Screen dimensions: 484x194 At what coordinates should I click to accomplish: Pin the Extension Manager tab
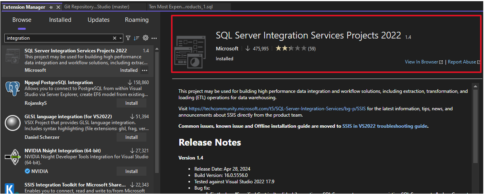[x=51, y=7]
